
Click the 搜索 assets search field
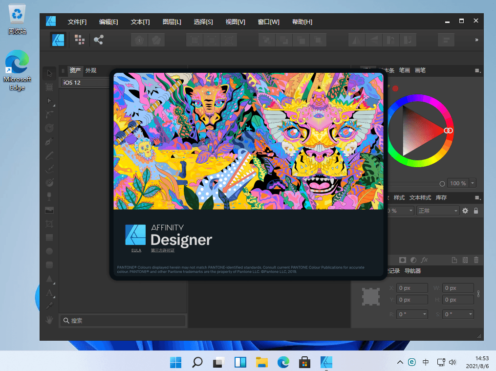(123, 320)
